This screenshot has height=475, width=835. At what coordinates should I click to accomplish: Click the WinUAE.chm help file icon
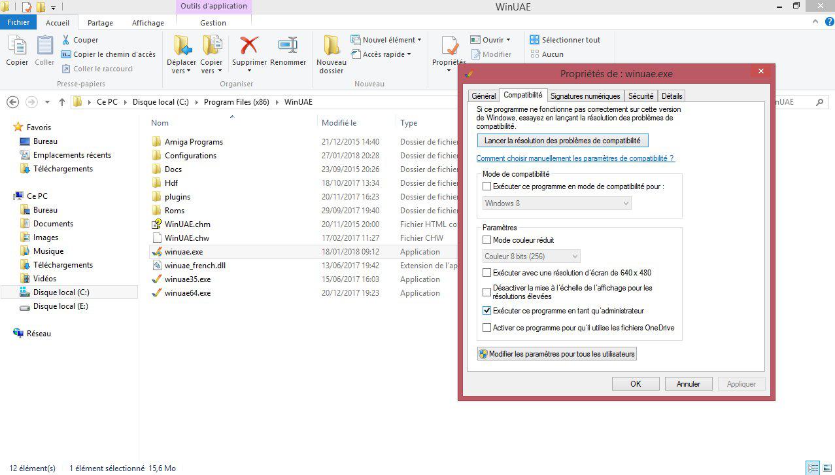tap(156, 224)
